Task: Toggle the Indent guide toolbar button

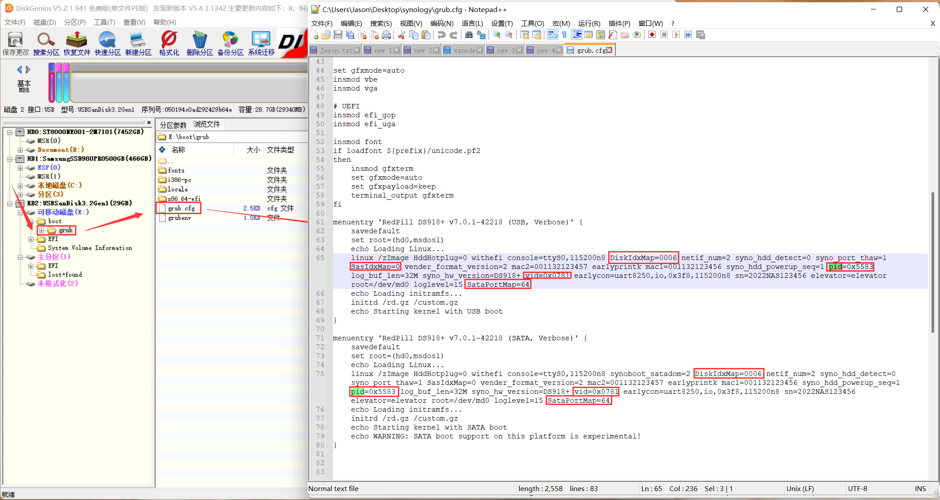Action: [x=577, y=35]
